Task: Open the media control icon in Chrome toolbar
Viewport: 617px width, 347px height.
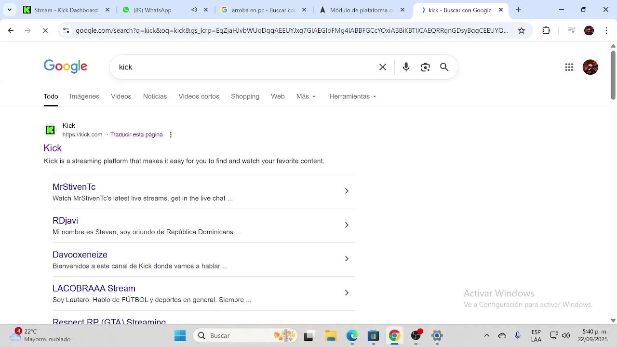Action: (572, 30)
